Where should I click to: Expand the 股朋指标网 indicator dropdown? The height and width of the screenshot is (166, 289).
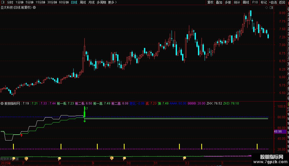[x=2, y=103]
